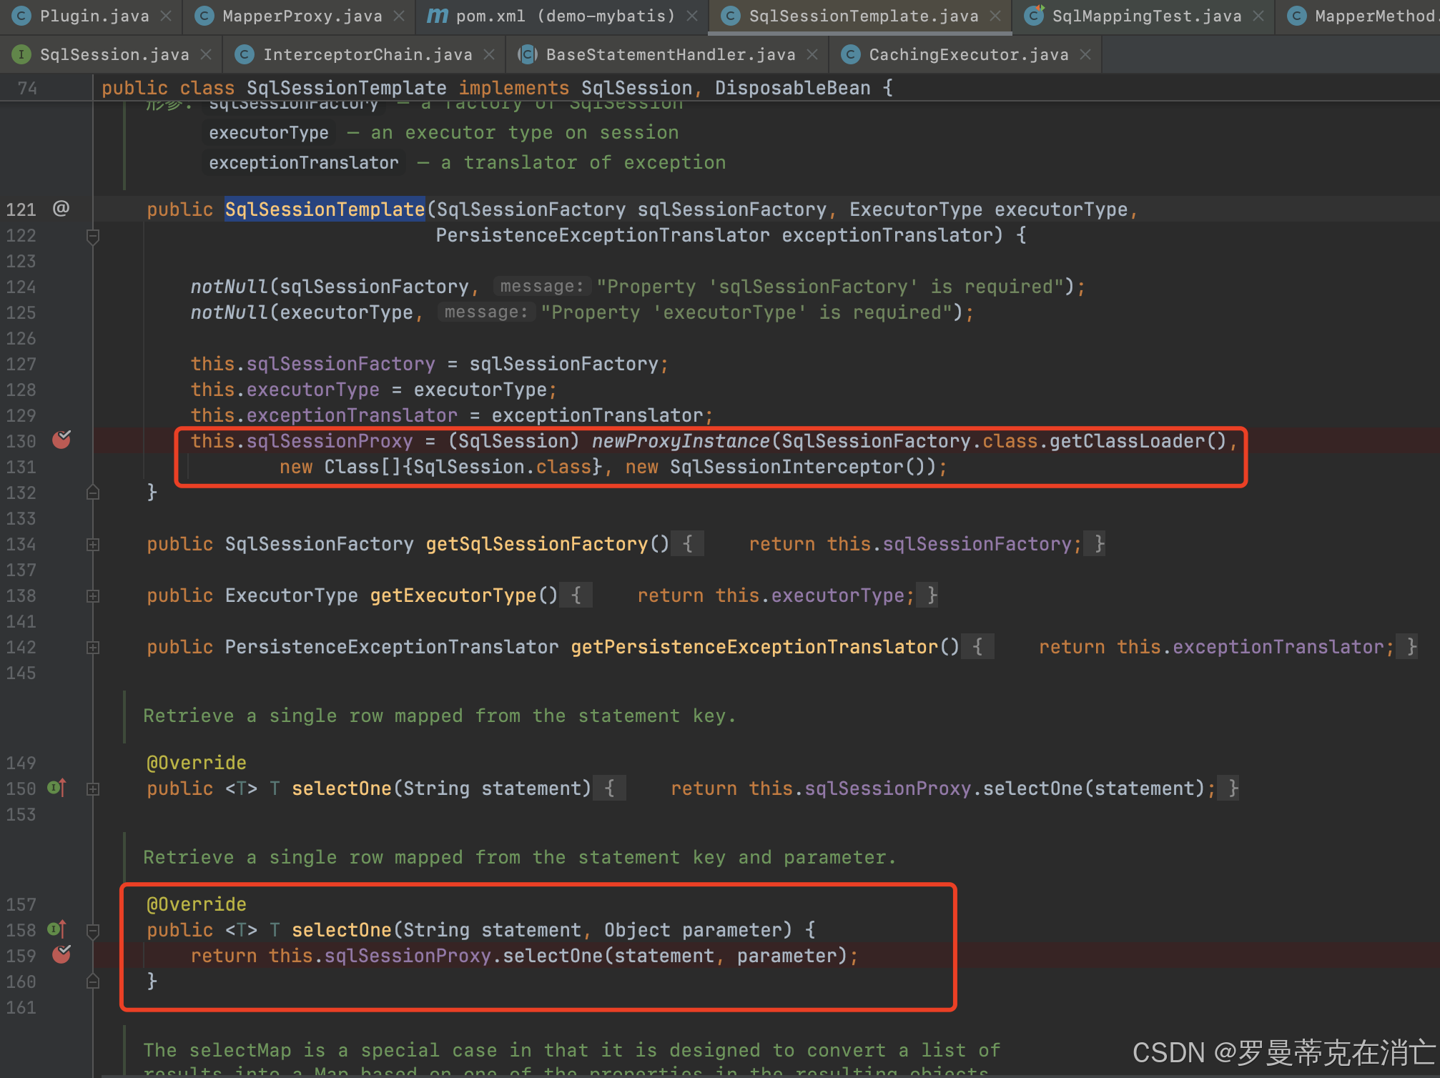
Task: Click class icon on Plugin.java tab
Action: [22, 16]
